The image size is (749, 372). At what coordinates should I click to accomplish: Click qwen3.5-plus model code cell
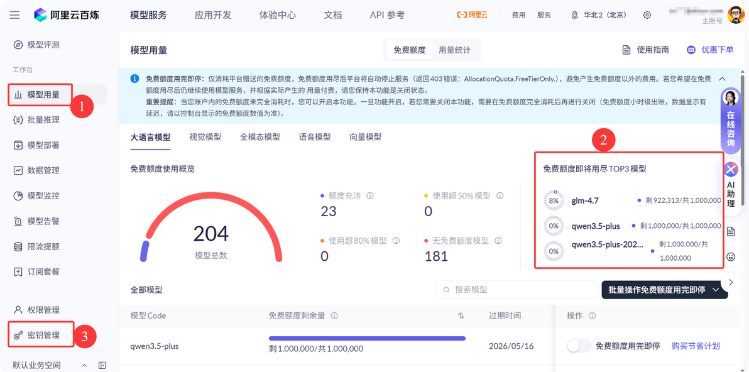[x=155, y=346]
